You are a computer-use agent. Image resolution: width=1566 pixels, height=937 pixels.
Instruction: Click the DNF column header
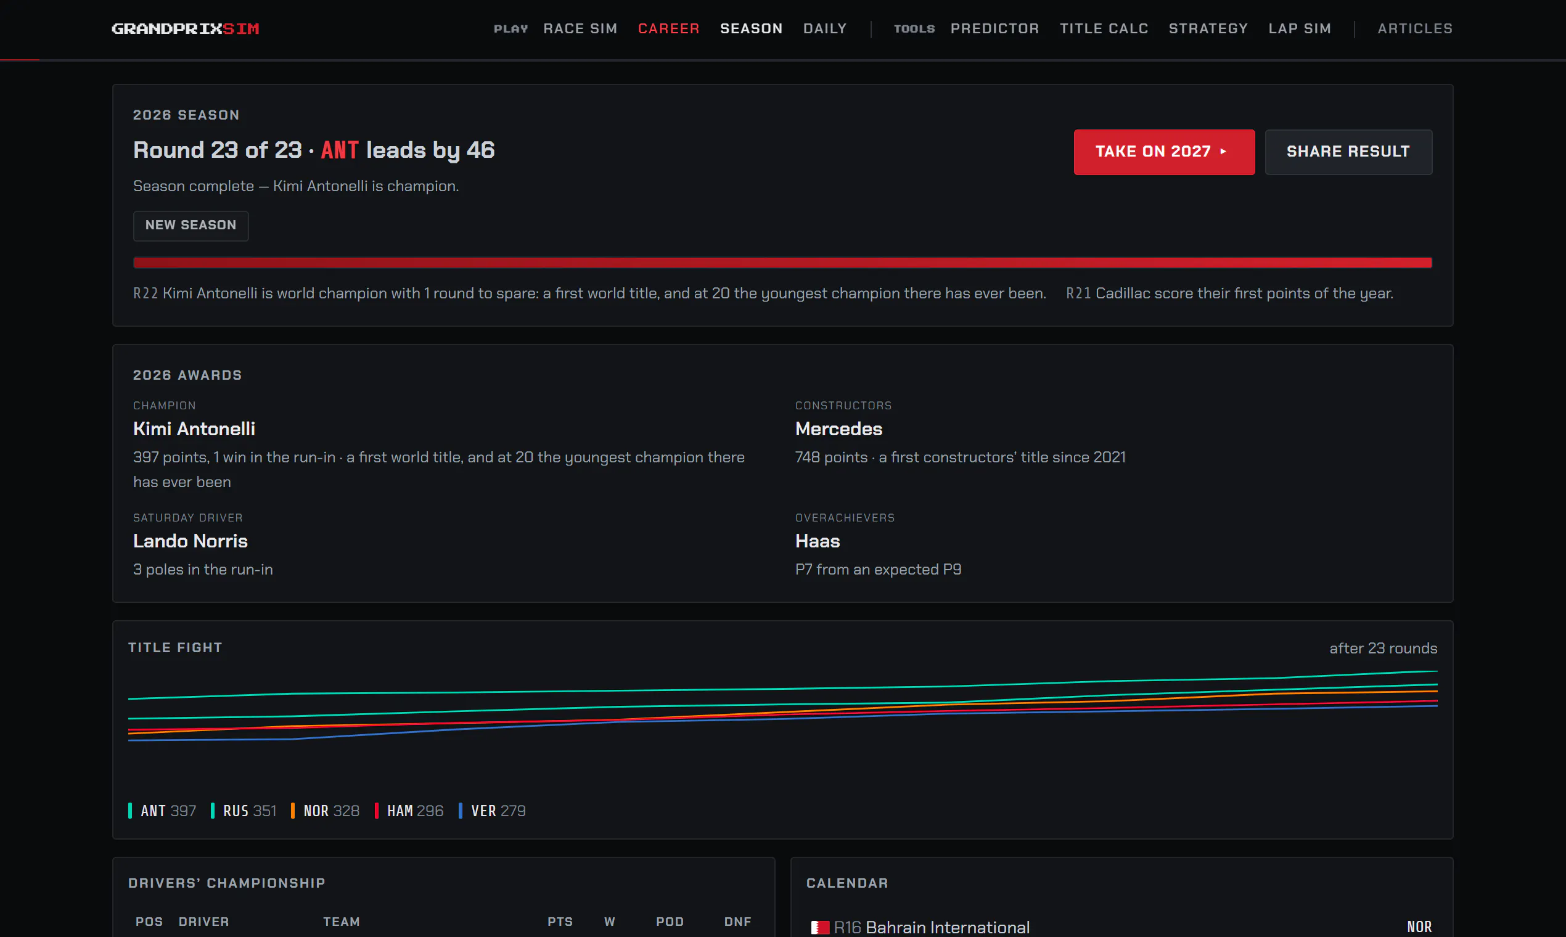[x=737, y=922]
